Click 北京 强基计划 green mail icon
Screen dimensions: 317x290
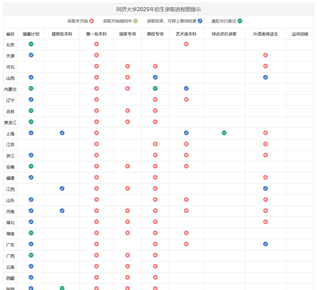(x=31, y=44)
